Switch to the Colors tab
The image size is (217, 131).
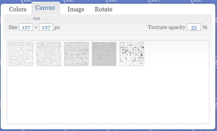click(18, 9)
